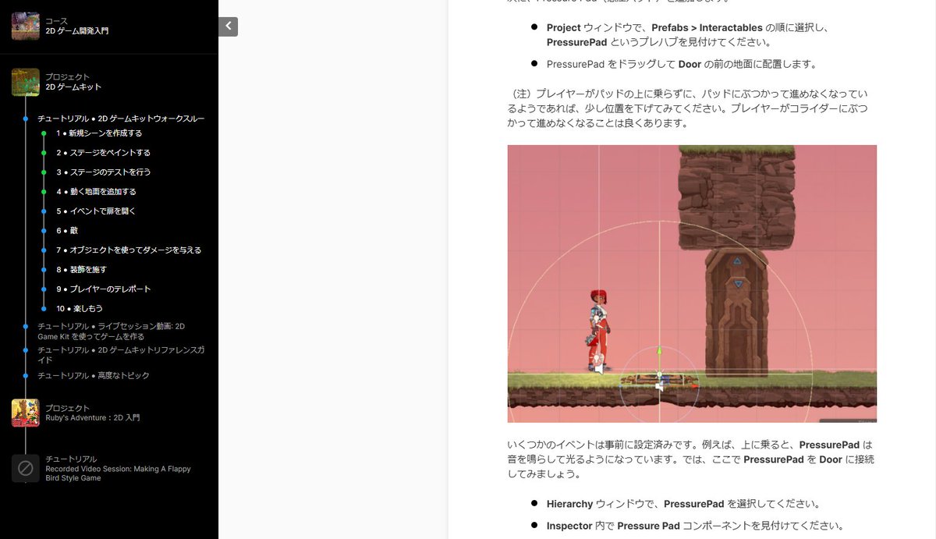Viewport: 936px width, 539px height.
Task: Click the blue progress dot for step 10
Action: [x=44, y=309]
